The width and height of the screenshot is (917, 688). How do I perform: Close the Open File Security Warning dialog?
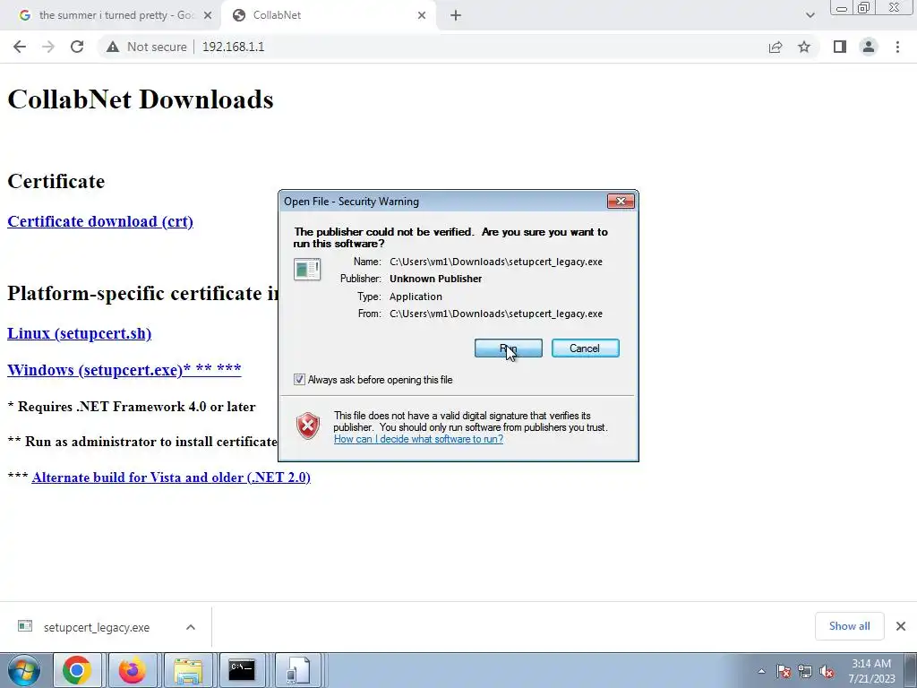[x=621, y=202]
